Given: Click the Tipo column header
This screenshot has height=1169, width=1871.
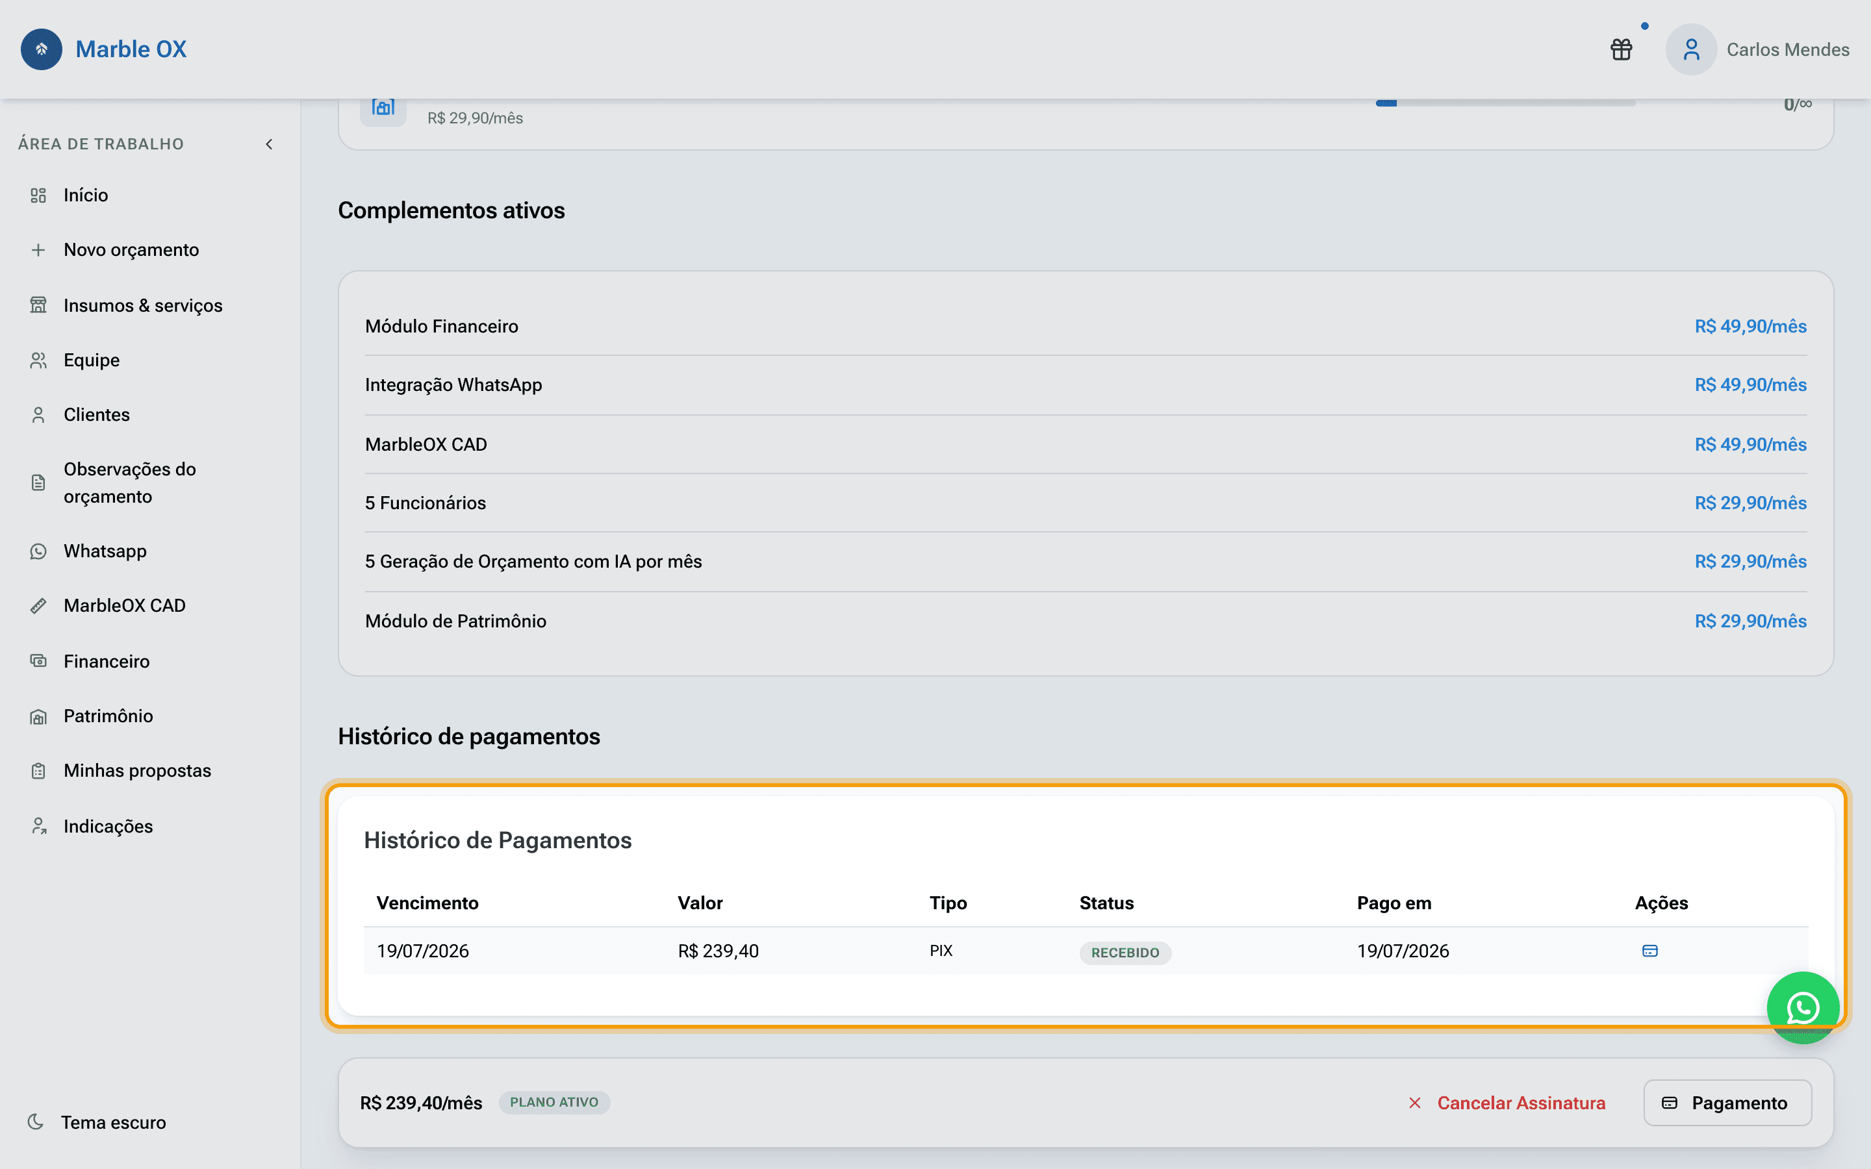Looking at the screenshot, I should [x=948, y=903].
